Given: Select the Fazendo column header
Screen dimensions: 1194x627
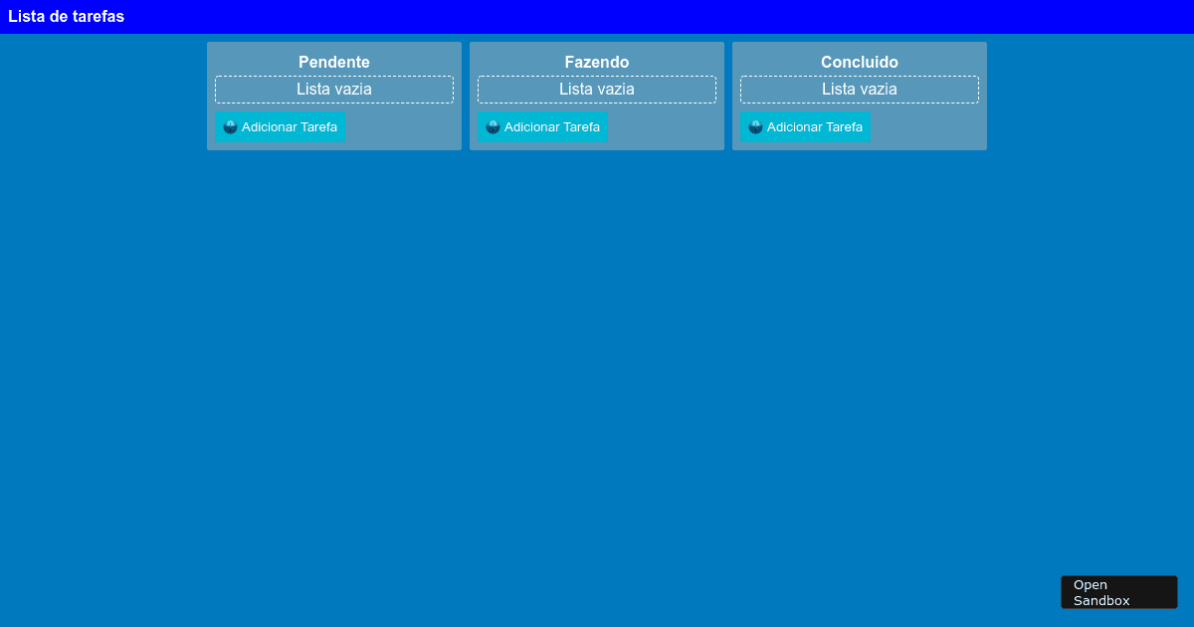Looking at the screenshot, I should pos(597,62).
